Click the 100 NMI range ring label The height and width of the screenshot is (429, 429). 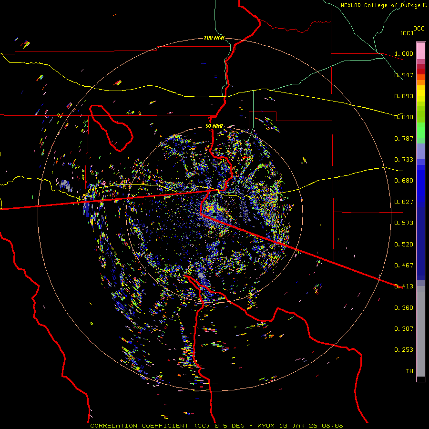pyautogui.click(x=214, y=38)
